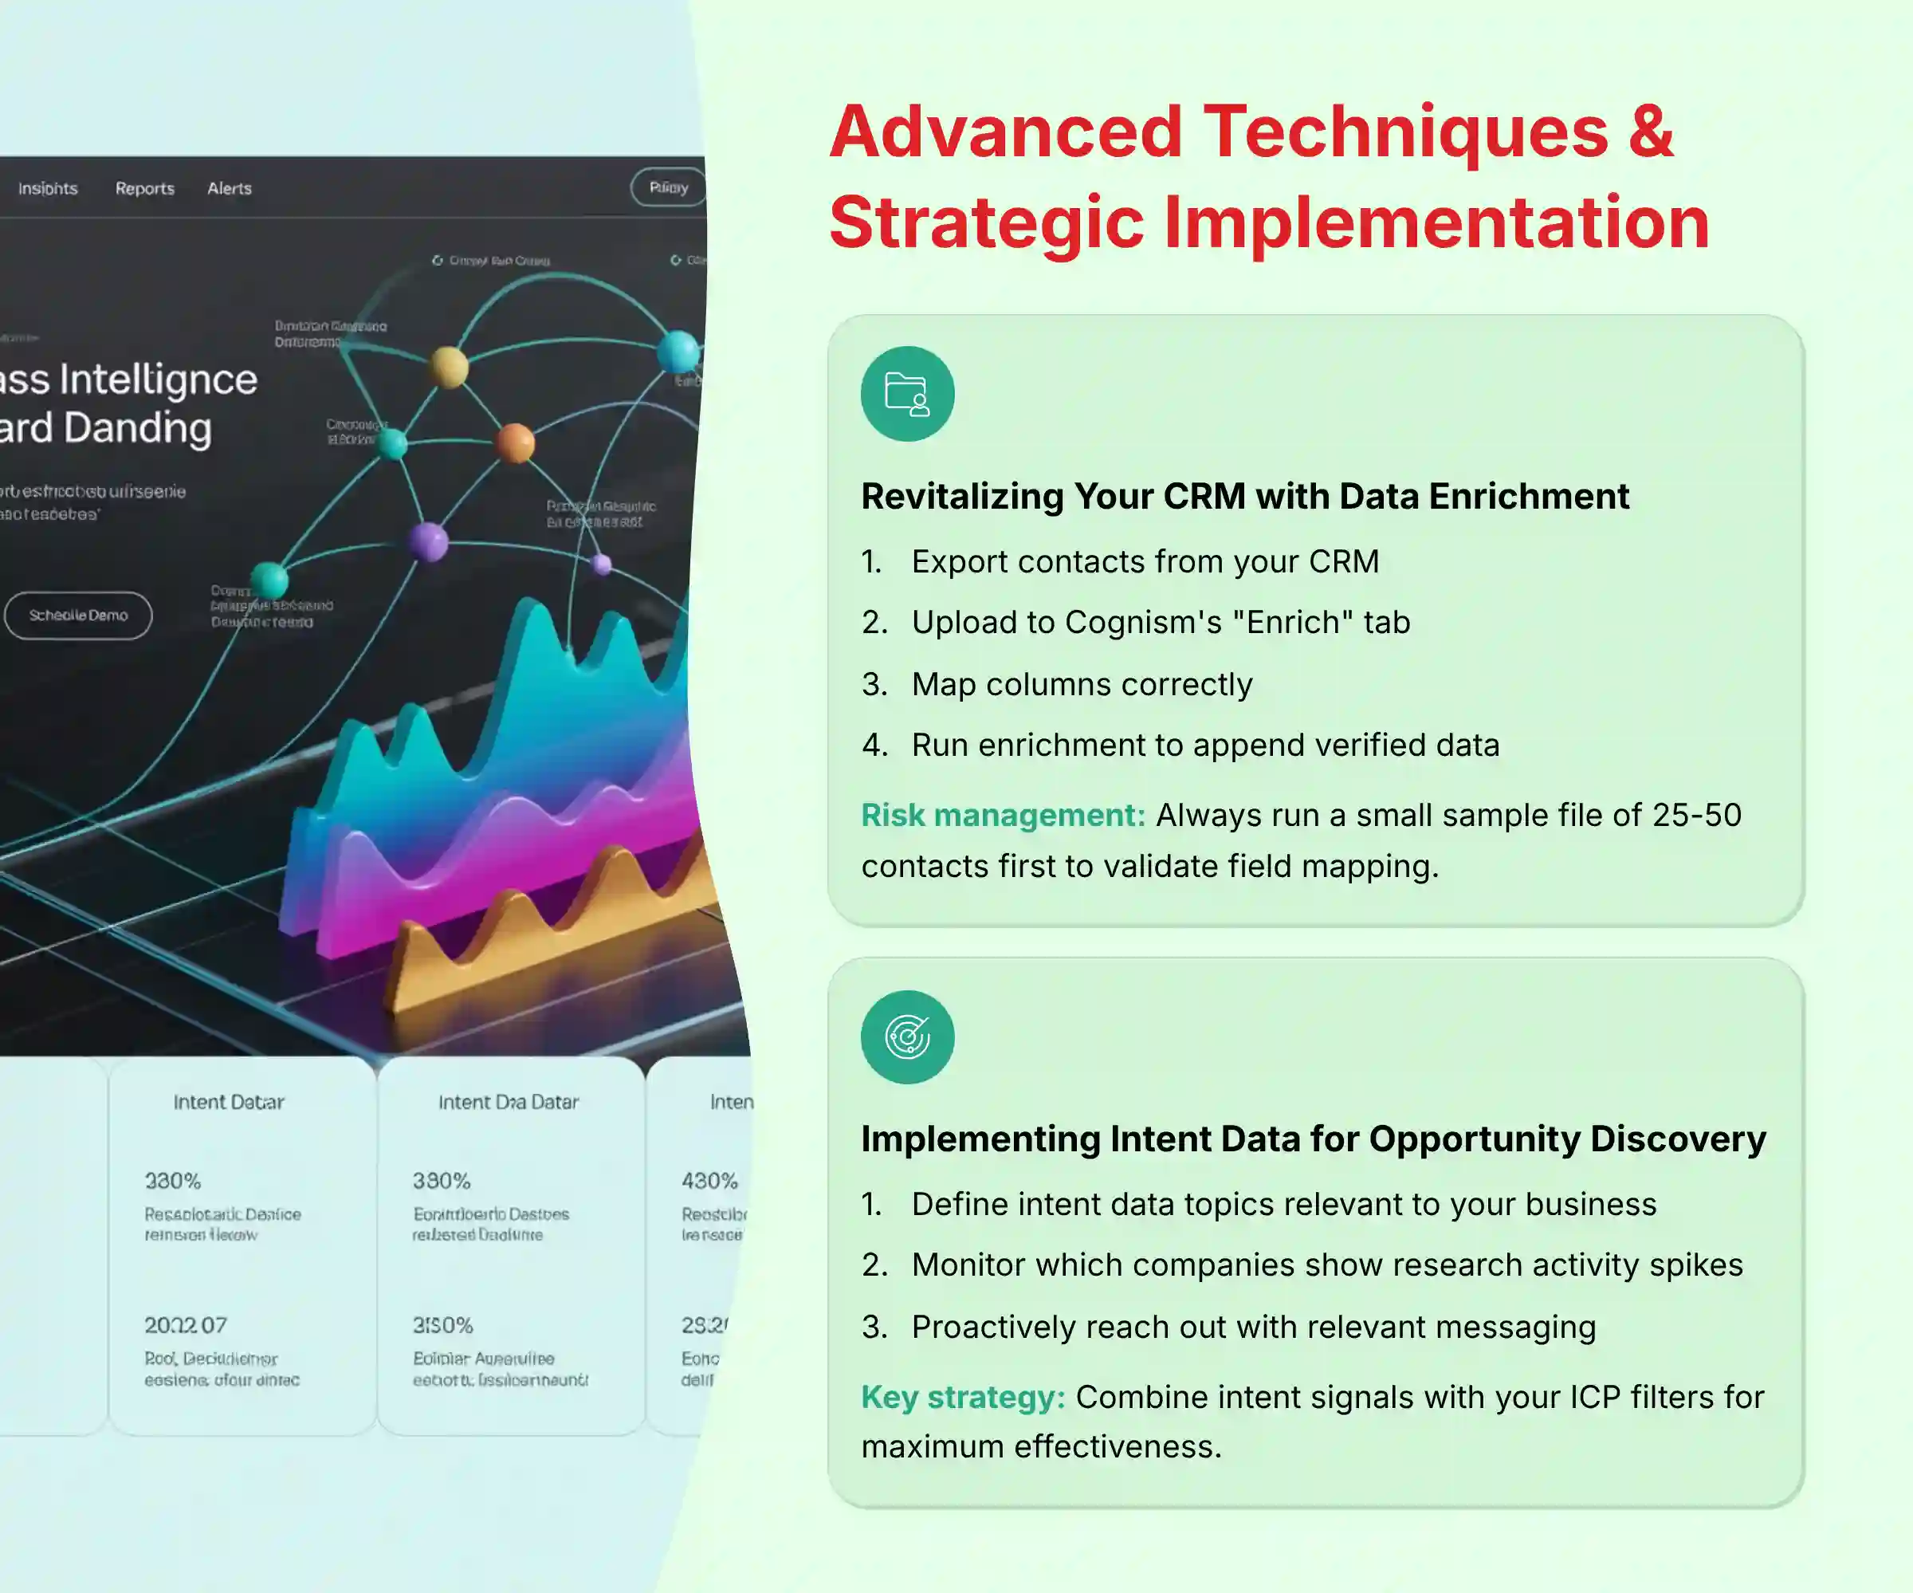Screen dimensions: 1913x1593
Task: Click the 'Intent Datar' card title
Action: [x=229, y=1102]
